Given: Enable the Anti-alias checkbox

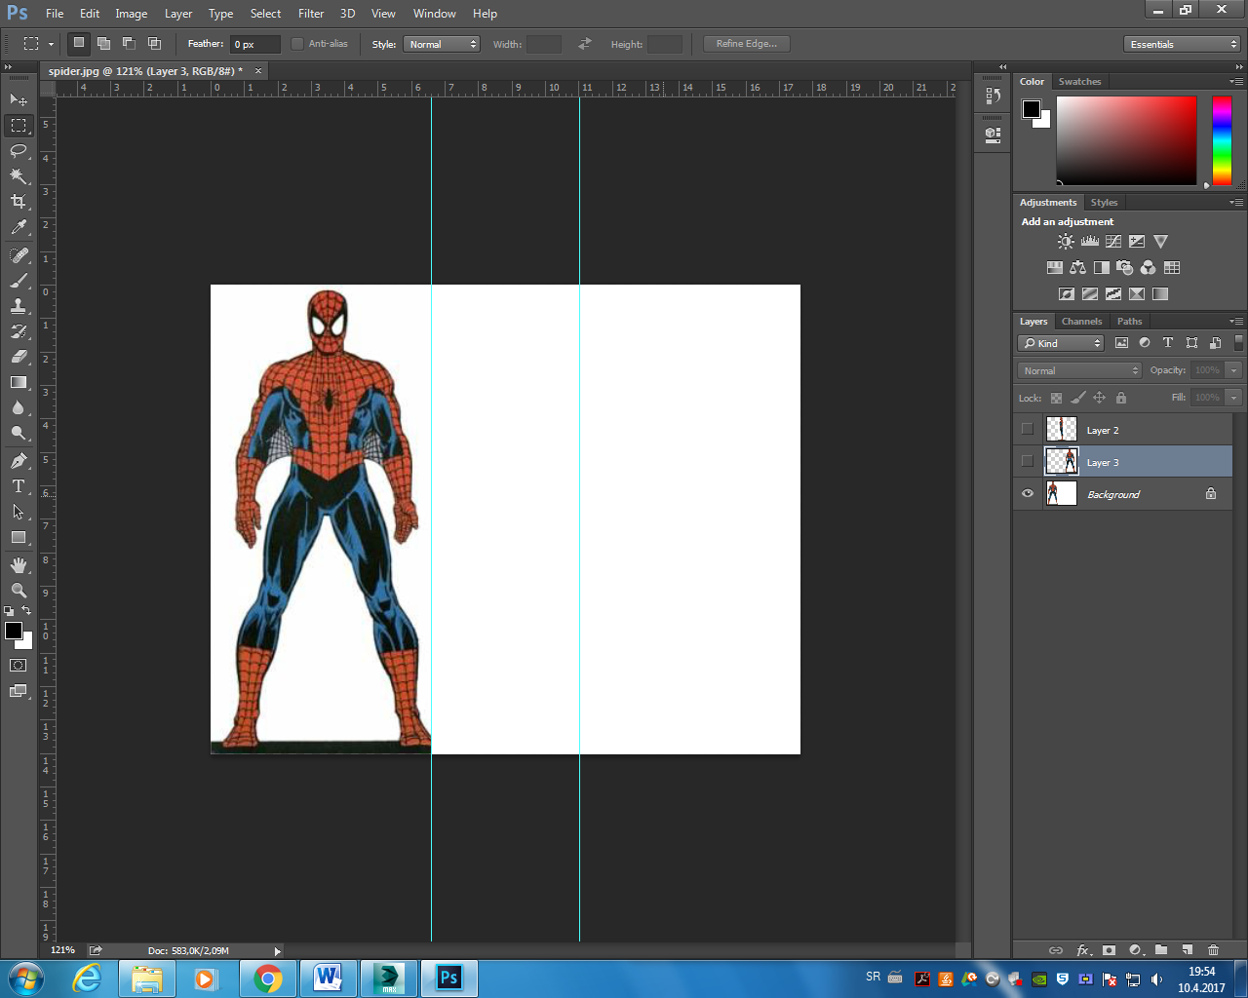Looking at the screenshot, I should coord(297,44).
